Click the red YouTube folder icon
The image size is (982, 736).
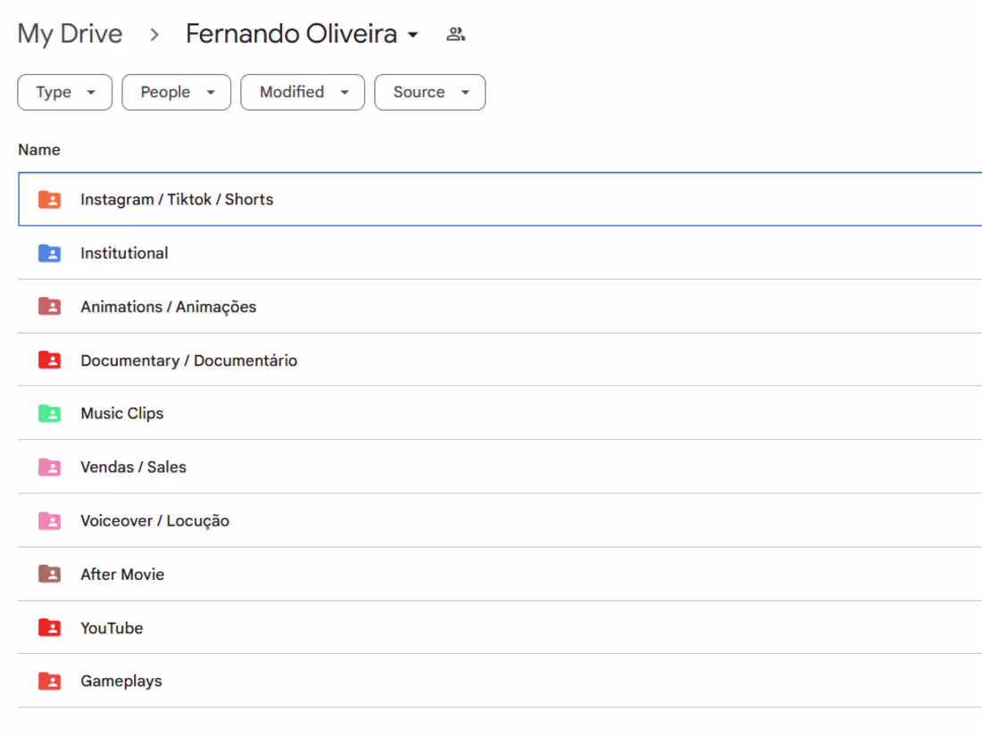[49, 628]
